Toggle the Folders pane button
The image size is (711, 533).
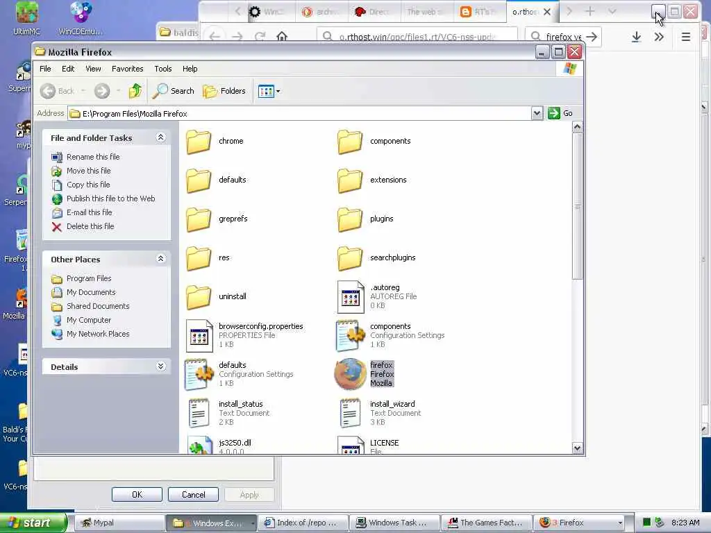point(224,91)
